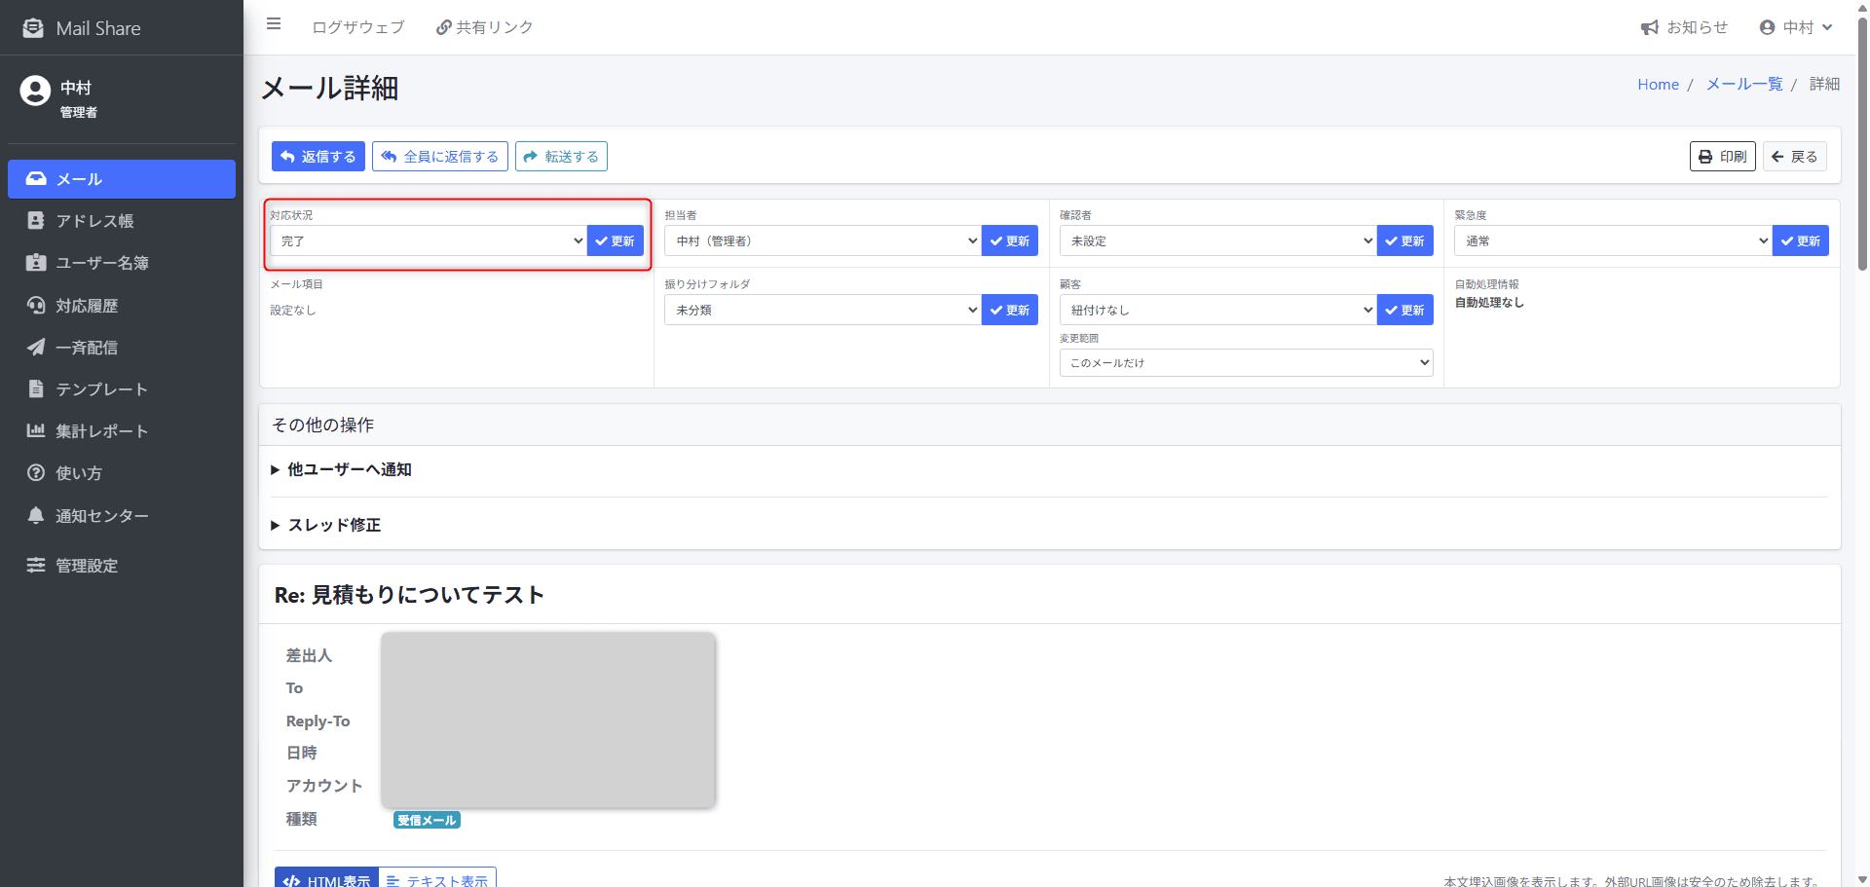Update 顧客 with its 更新 button

pyautogui.click(x=1405, y=310)
